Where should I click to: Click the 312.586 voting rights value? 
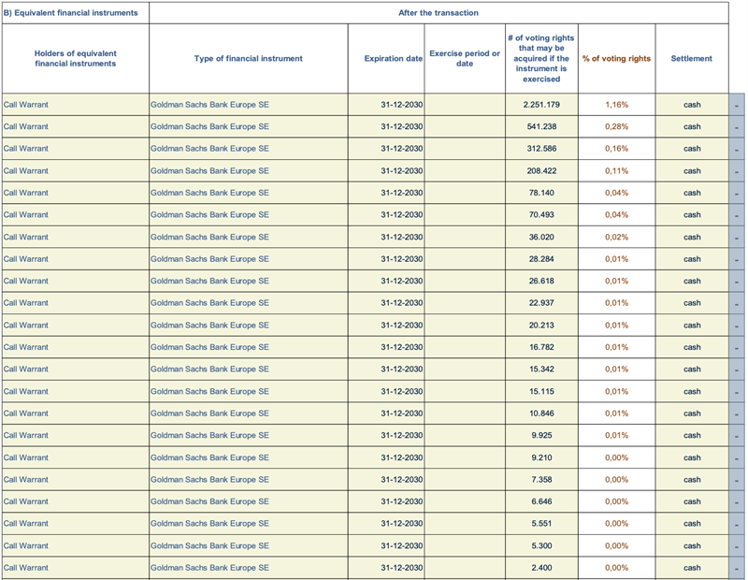(541, 149)
